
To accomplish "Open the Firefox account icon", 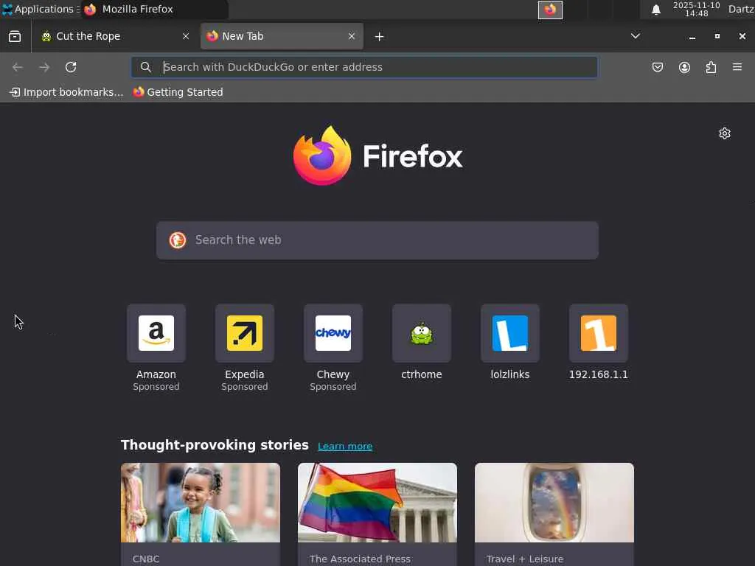I will 684,67.
